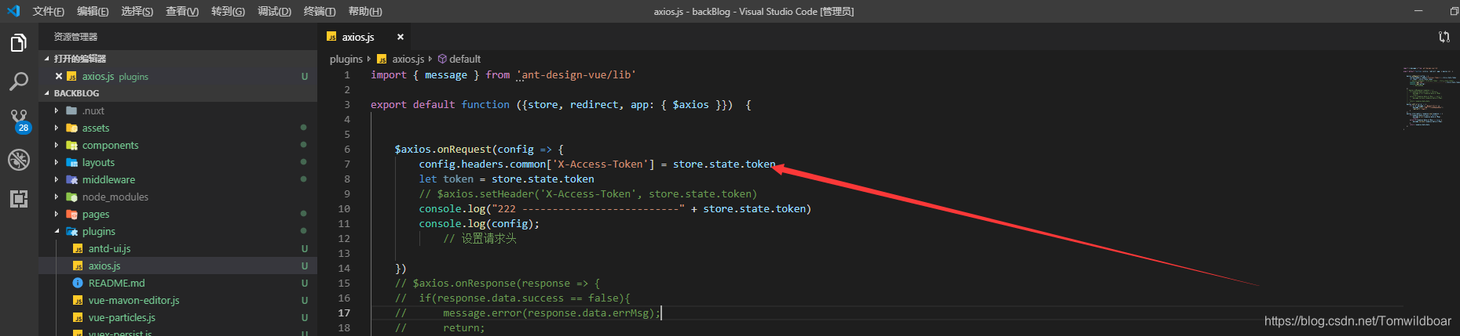Click line number 6 in the gutter

(346, 149)
